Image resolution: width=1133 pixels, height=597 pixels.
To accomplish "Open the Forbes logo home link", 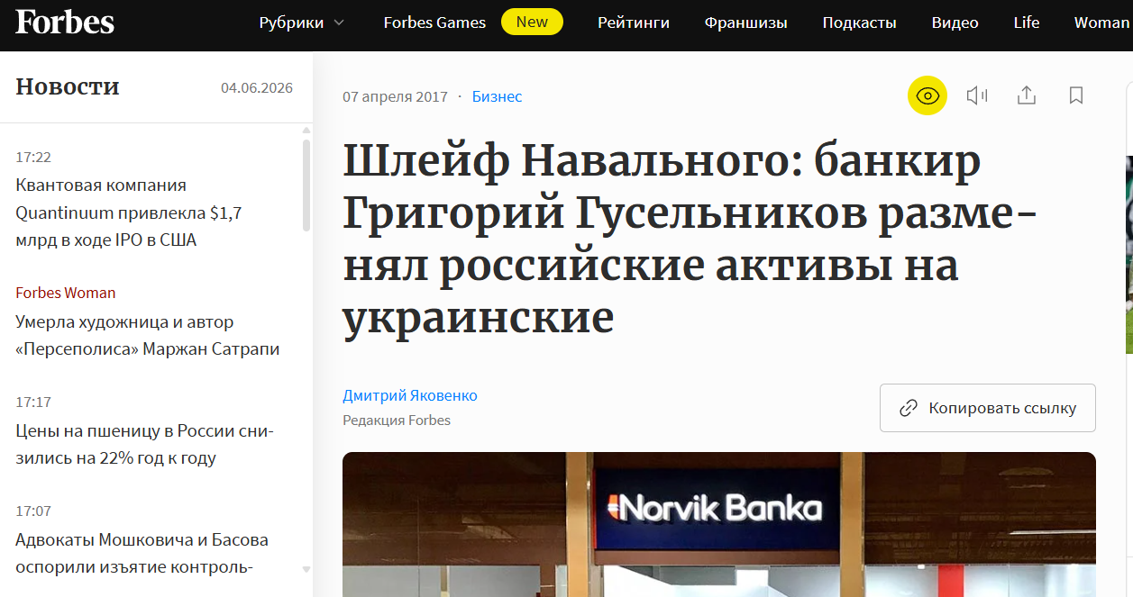I will click(x=65, y=23).
